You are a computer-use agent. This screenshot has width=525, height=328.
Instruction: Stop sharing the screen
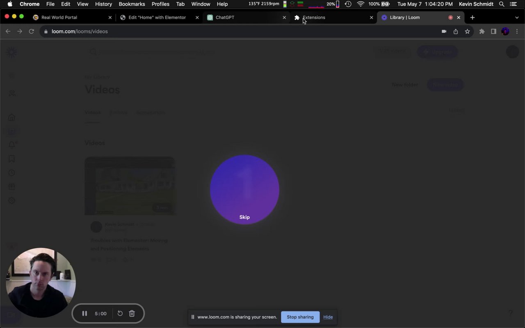pos(300,317)
